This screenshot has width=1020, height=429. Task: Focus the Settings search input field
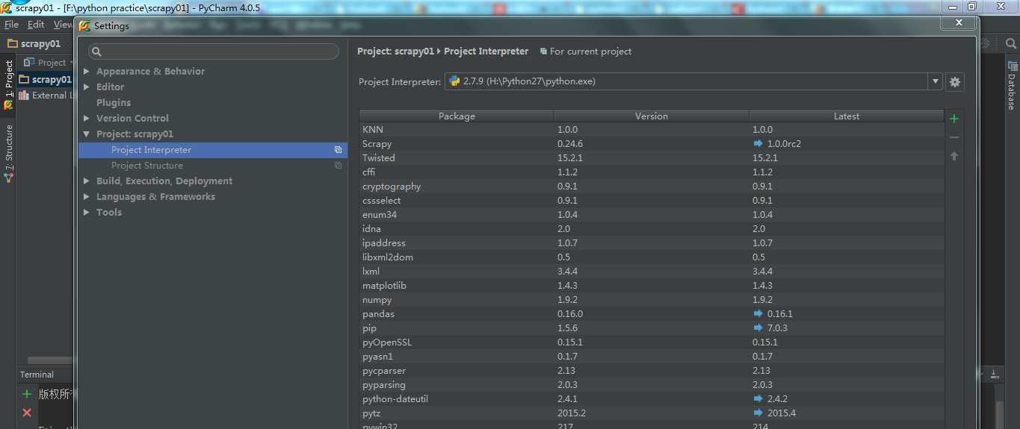(214, 51)
